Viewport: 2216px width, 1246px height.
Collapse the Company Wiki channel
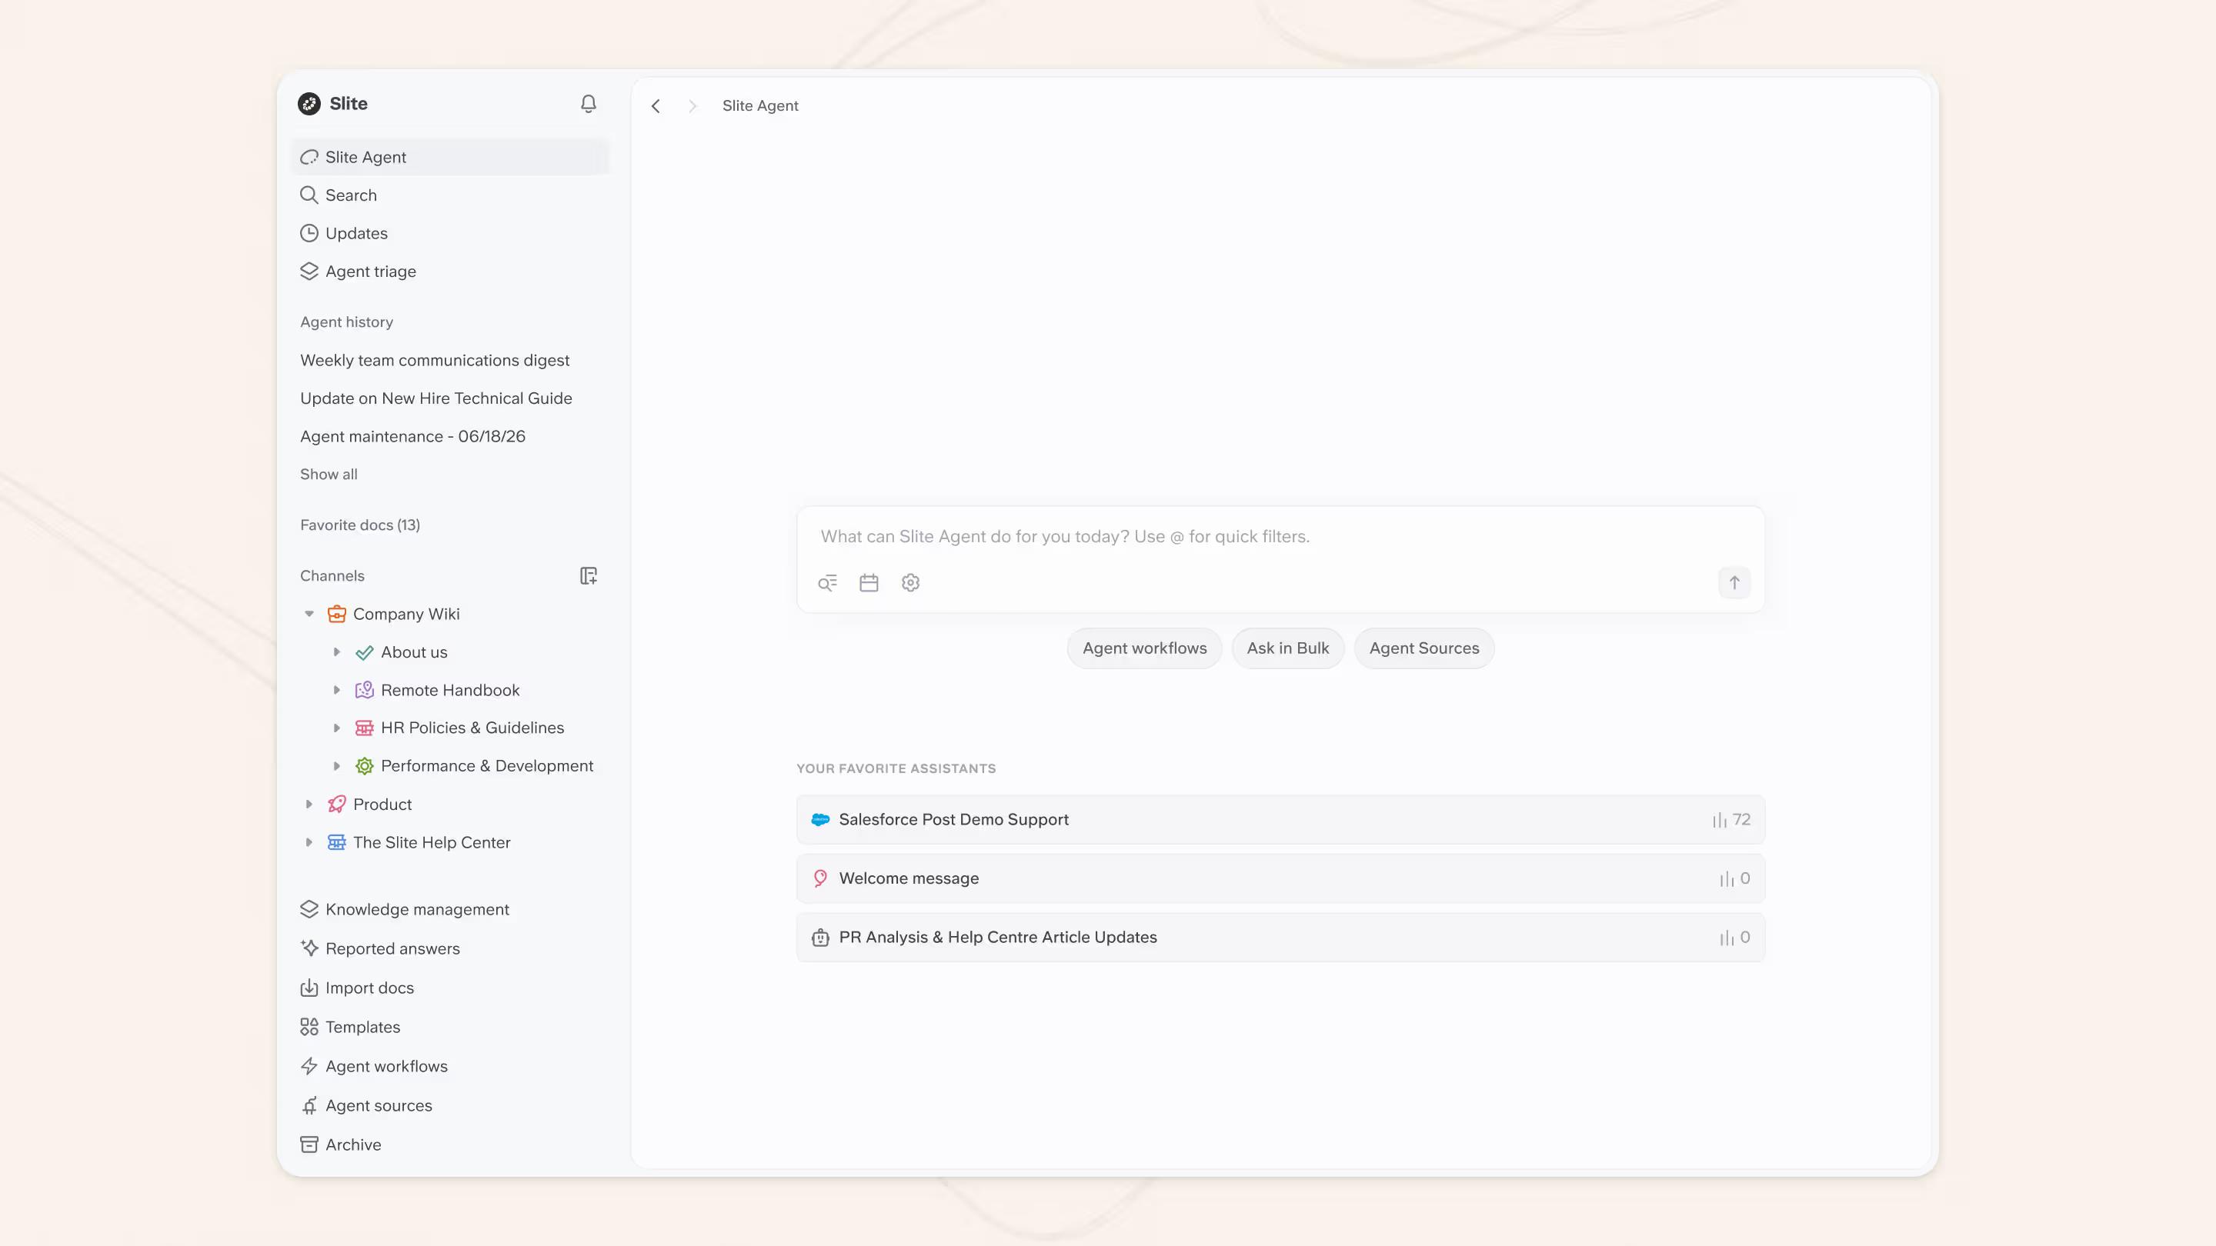(x=309, y=614)
